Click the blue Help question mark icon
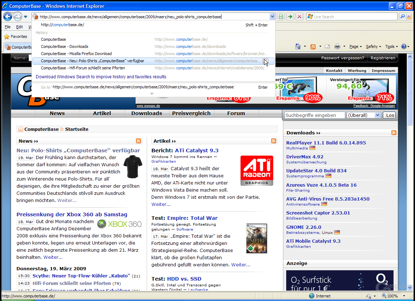Viewport: 415px width, 301px height. (404, 46)
